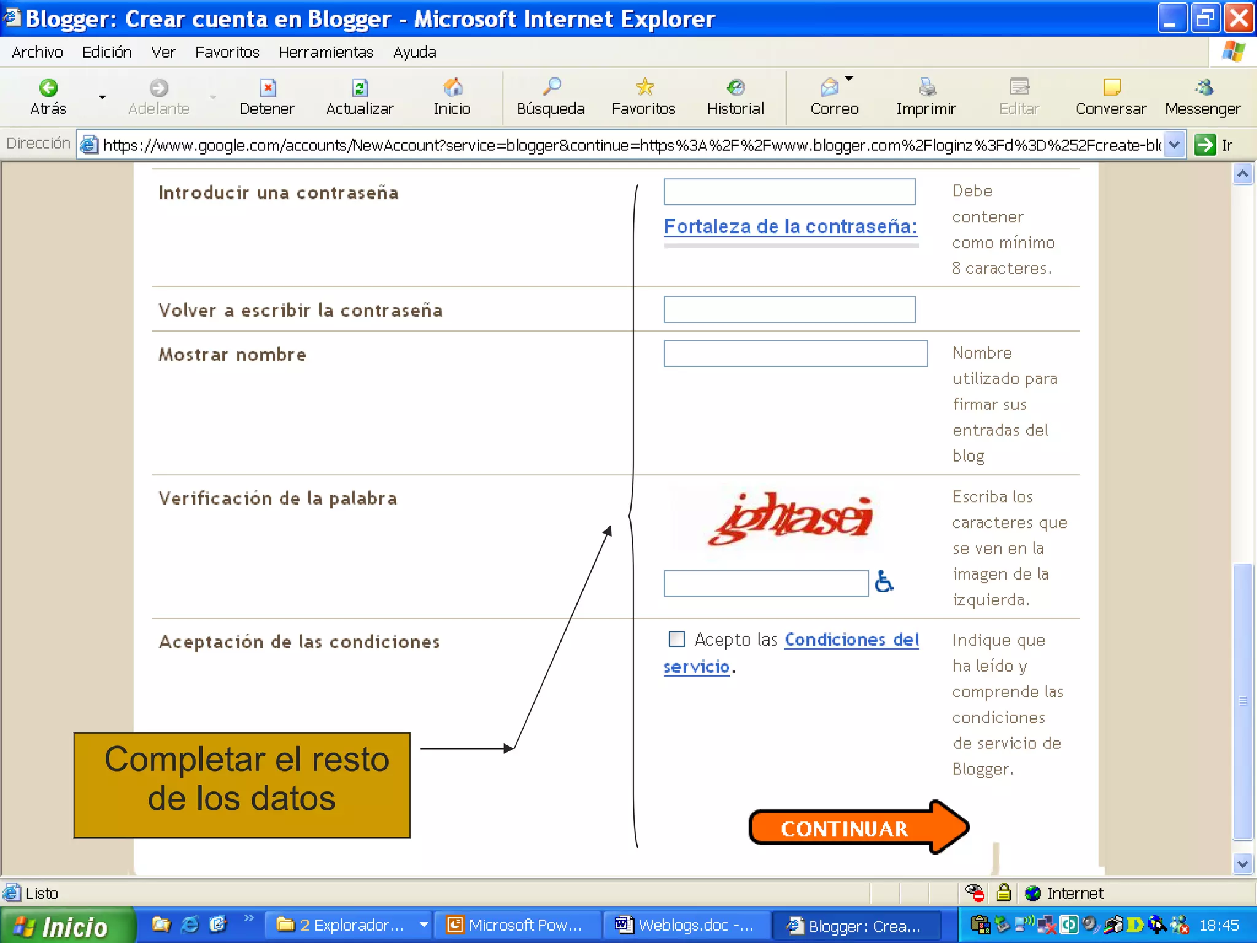Click the Internet zone globe icon
The width and height of the screenshot is (1257, 943).
(x=1033, y=893)
